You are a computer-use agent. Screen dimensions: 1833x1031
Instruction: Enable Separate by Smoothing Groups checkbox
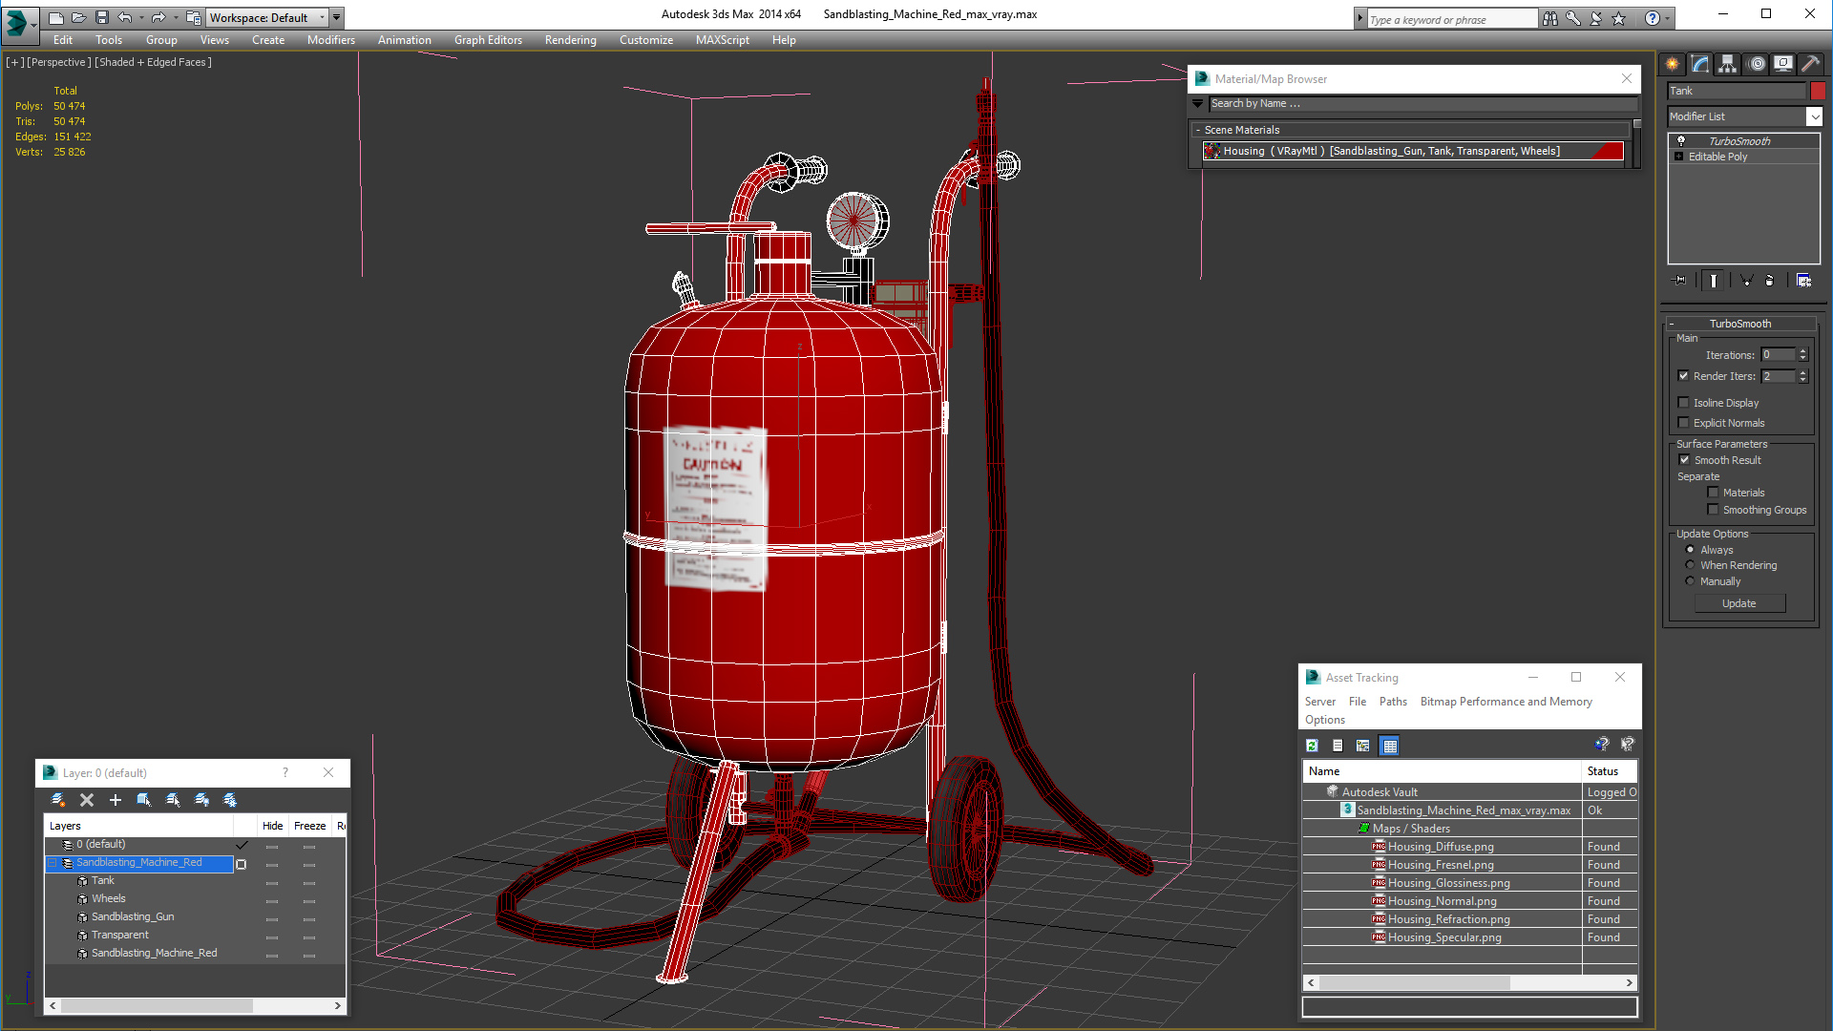[x=1714, y=510]
